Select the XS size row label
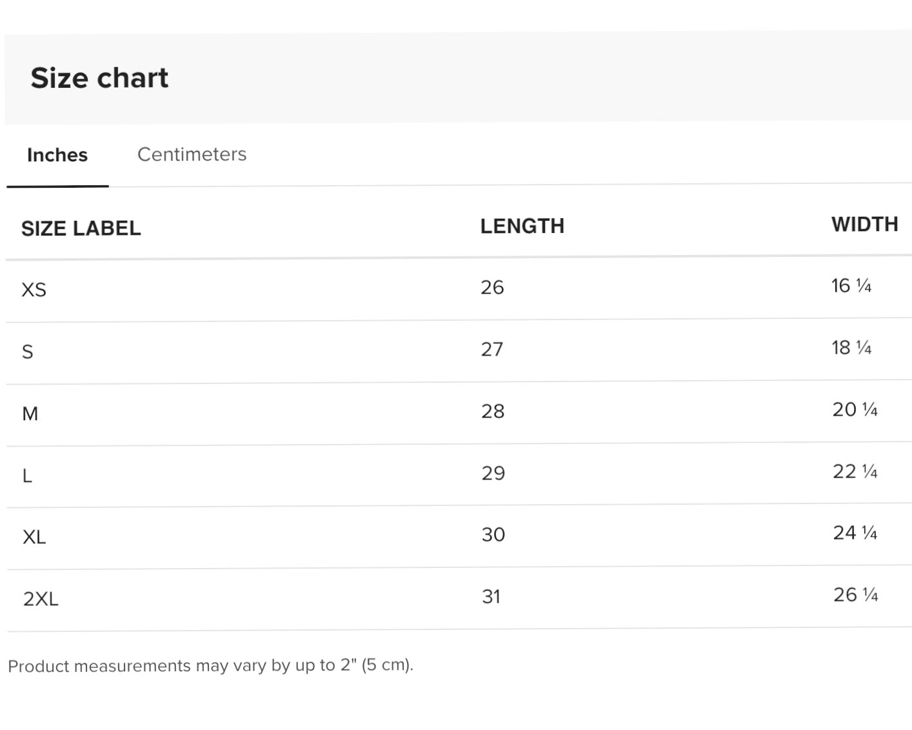 [x=34, y=290]
